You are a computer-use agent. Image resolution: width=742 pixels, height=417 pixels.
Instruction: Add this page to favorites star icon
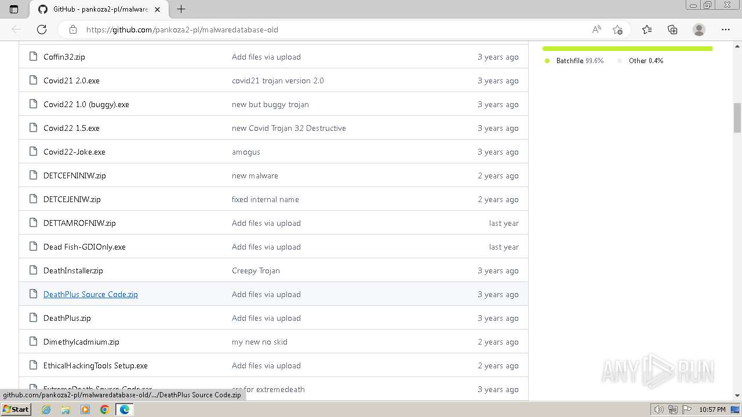(617, 30)
